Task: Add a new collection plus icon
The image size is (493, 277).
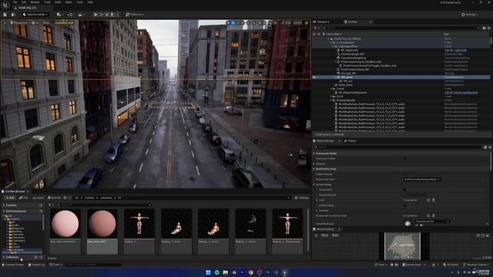Action: pos(36,257)
